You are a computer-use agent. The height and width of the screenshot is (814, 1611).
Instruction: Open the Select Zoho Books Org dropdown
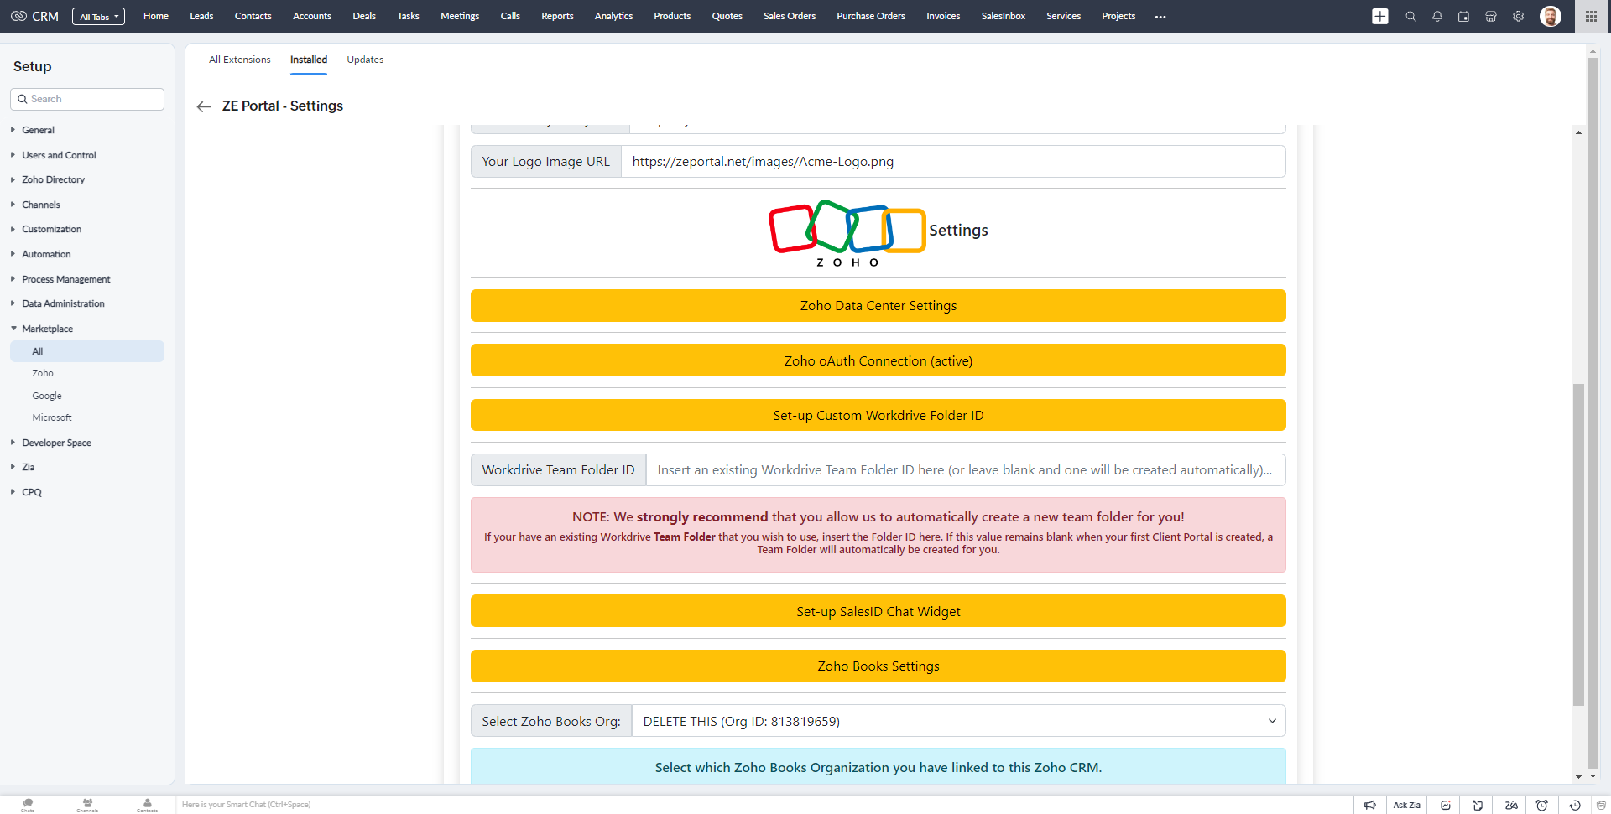(x=958, y=721)
